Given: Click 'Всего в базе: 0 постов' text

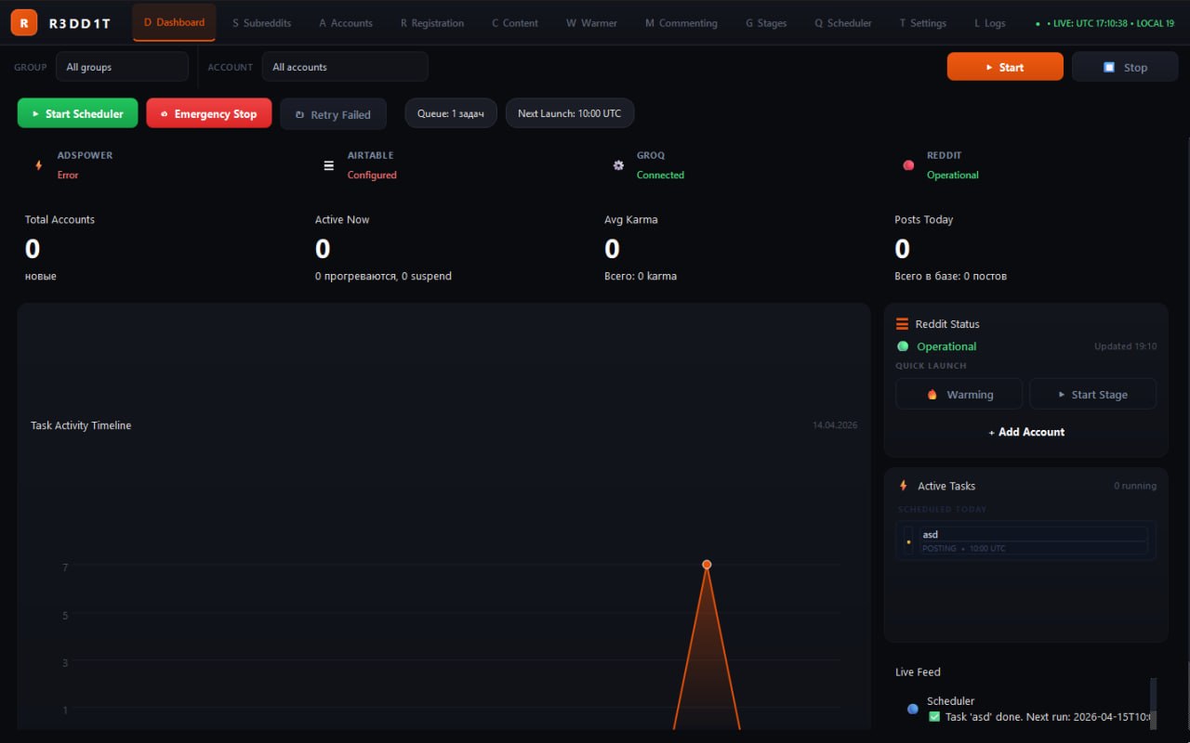Looking at the screenshot, I should coord(950,276).
